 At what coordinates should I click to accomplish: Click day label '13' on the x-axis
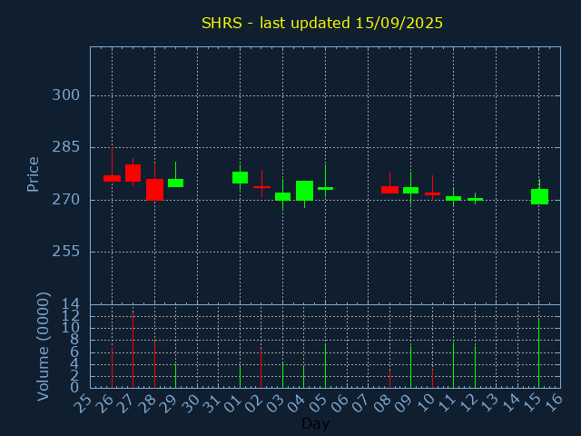[x=488, y=403]
